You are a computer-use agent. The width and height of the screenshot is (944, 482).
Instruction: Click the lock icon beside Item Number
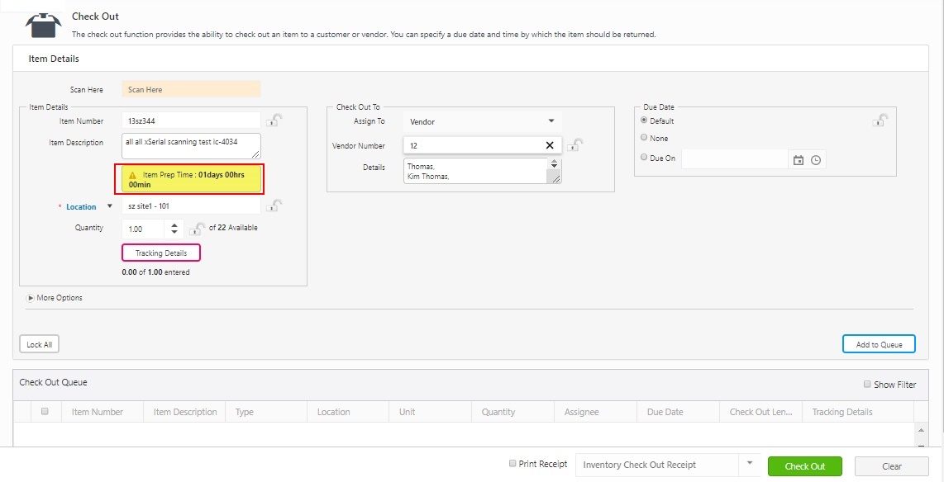(274, 120)
